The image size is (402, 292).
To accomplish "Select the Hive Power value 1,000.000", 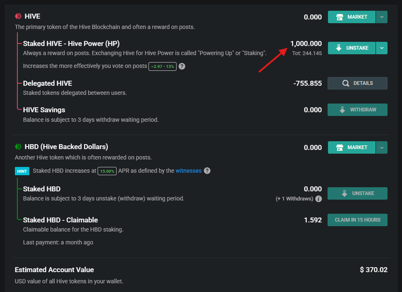I will pos(306,44).
